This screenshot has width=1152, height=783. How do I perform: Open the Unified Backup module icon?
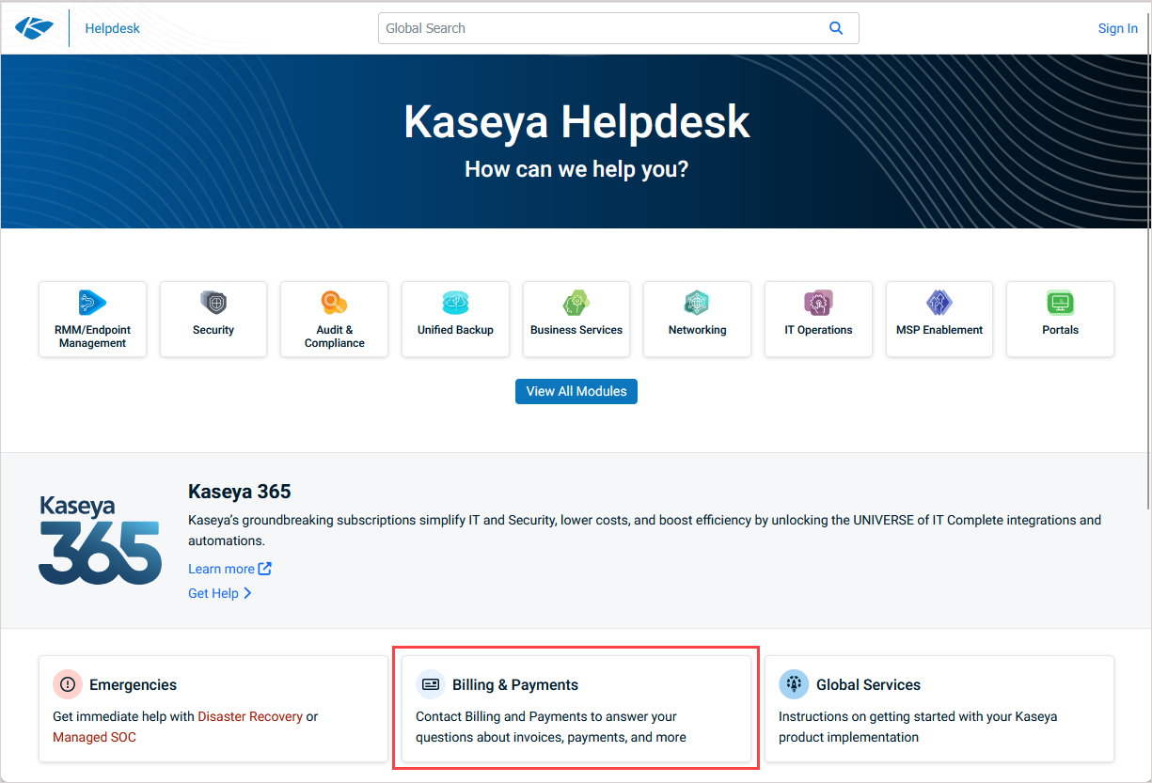pyautogui.click(x=455, y=303)
